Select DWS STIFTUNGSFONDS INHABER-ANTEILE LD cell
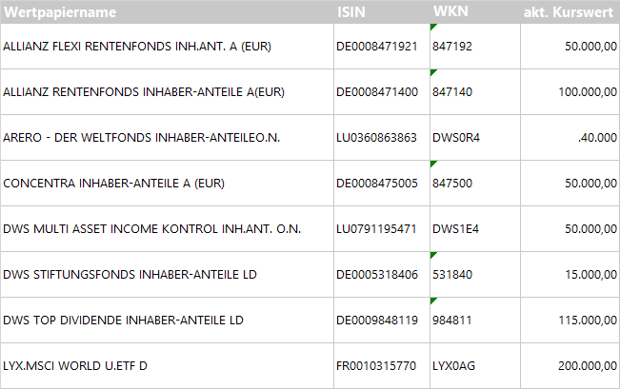 tap(130, 275)
